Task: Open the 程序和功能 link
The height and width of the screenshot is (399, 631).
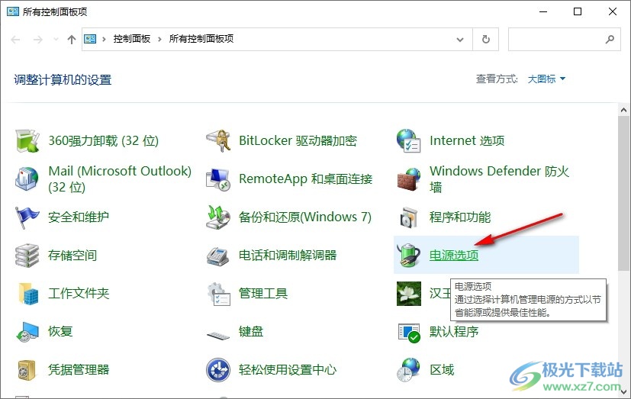Action: [x=460, y=217]
